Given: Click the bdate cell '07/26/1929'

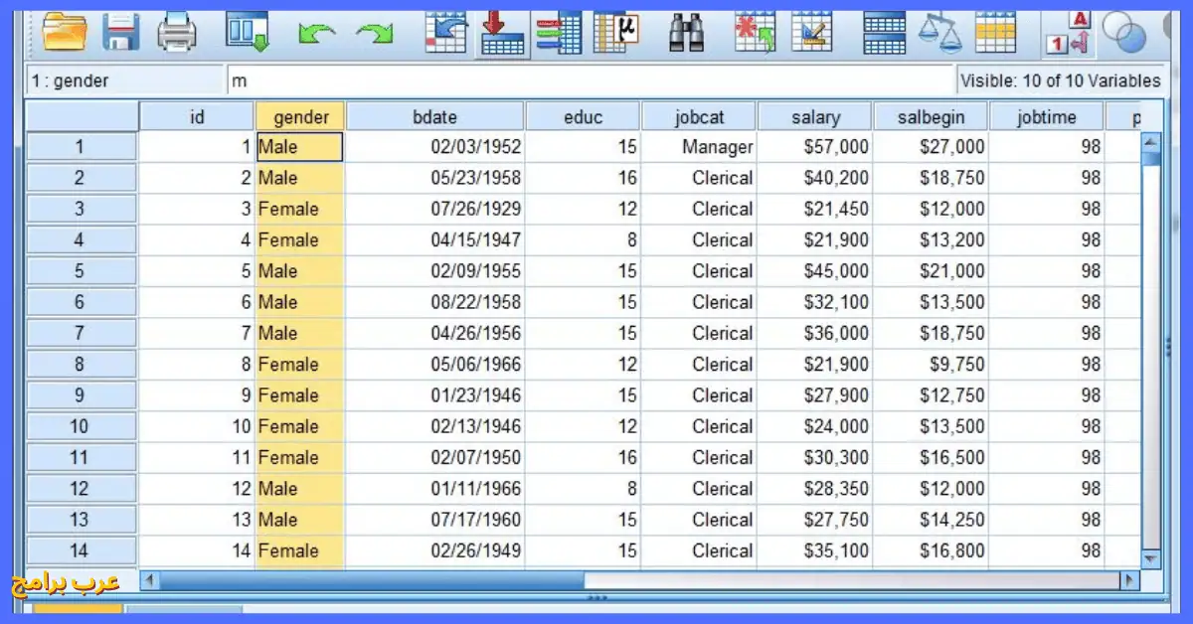Looking at the screenshot, I should [435, 209].
